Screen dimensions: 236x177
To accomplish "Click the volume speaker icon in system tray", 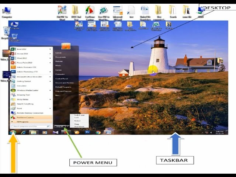I will pyautogui.click(x=211, y=133).
